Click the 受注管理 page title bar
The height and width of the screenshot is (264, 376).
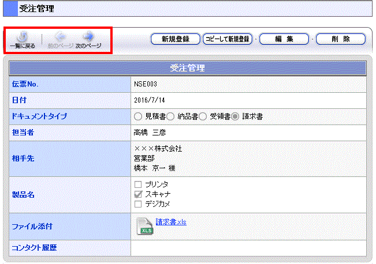pyautogui.click(x=188, y=9)
